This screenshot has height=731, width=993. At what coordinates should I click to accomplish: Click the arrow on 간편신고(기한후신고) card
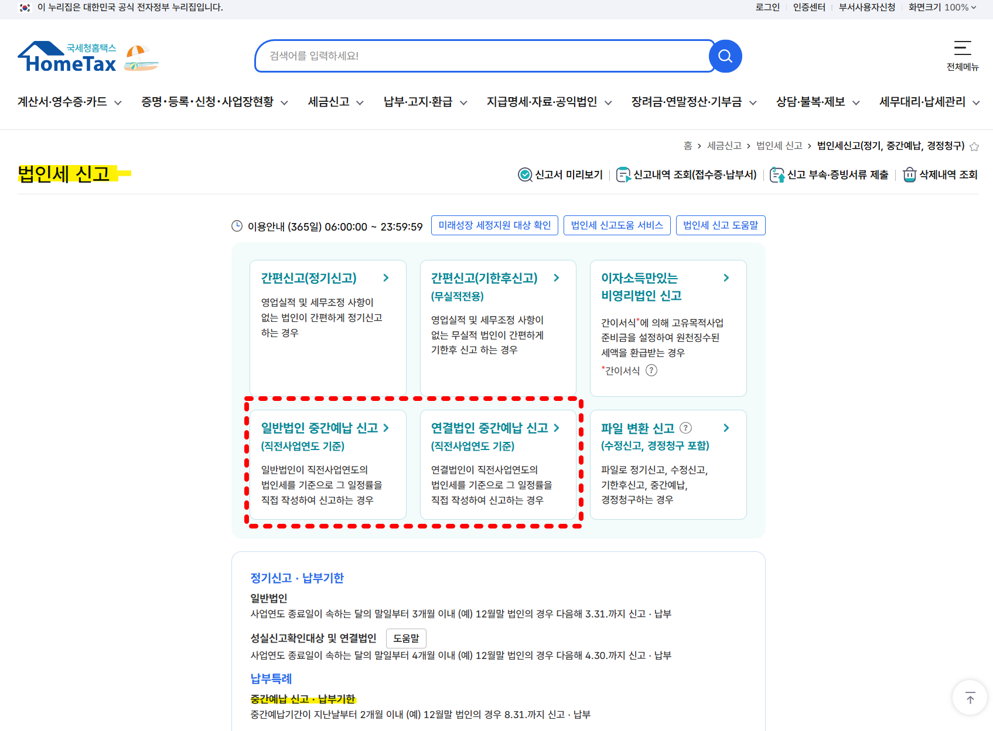point(556,278)
